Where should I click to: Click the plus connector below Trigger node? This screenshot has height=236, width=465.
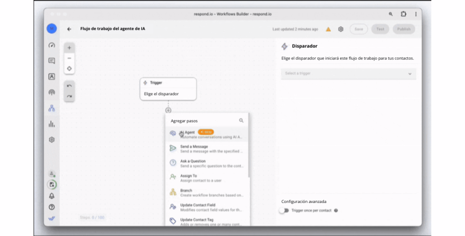point(168,110)
